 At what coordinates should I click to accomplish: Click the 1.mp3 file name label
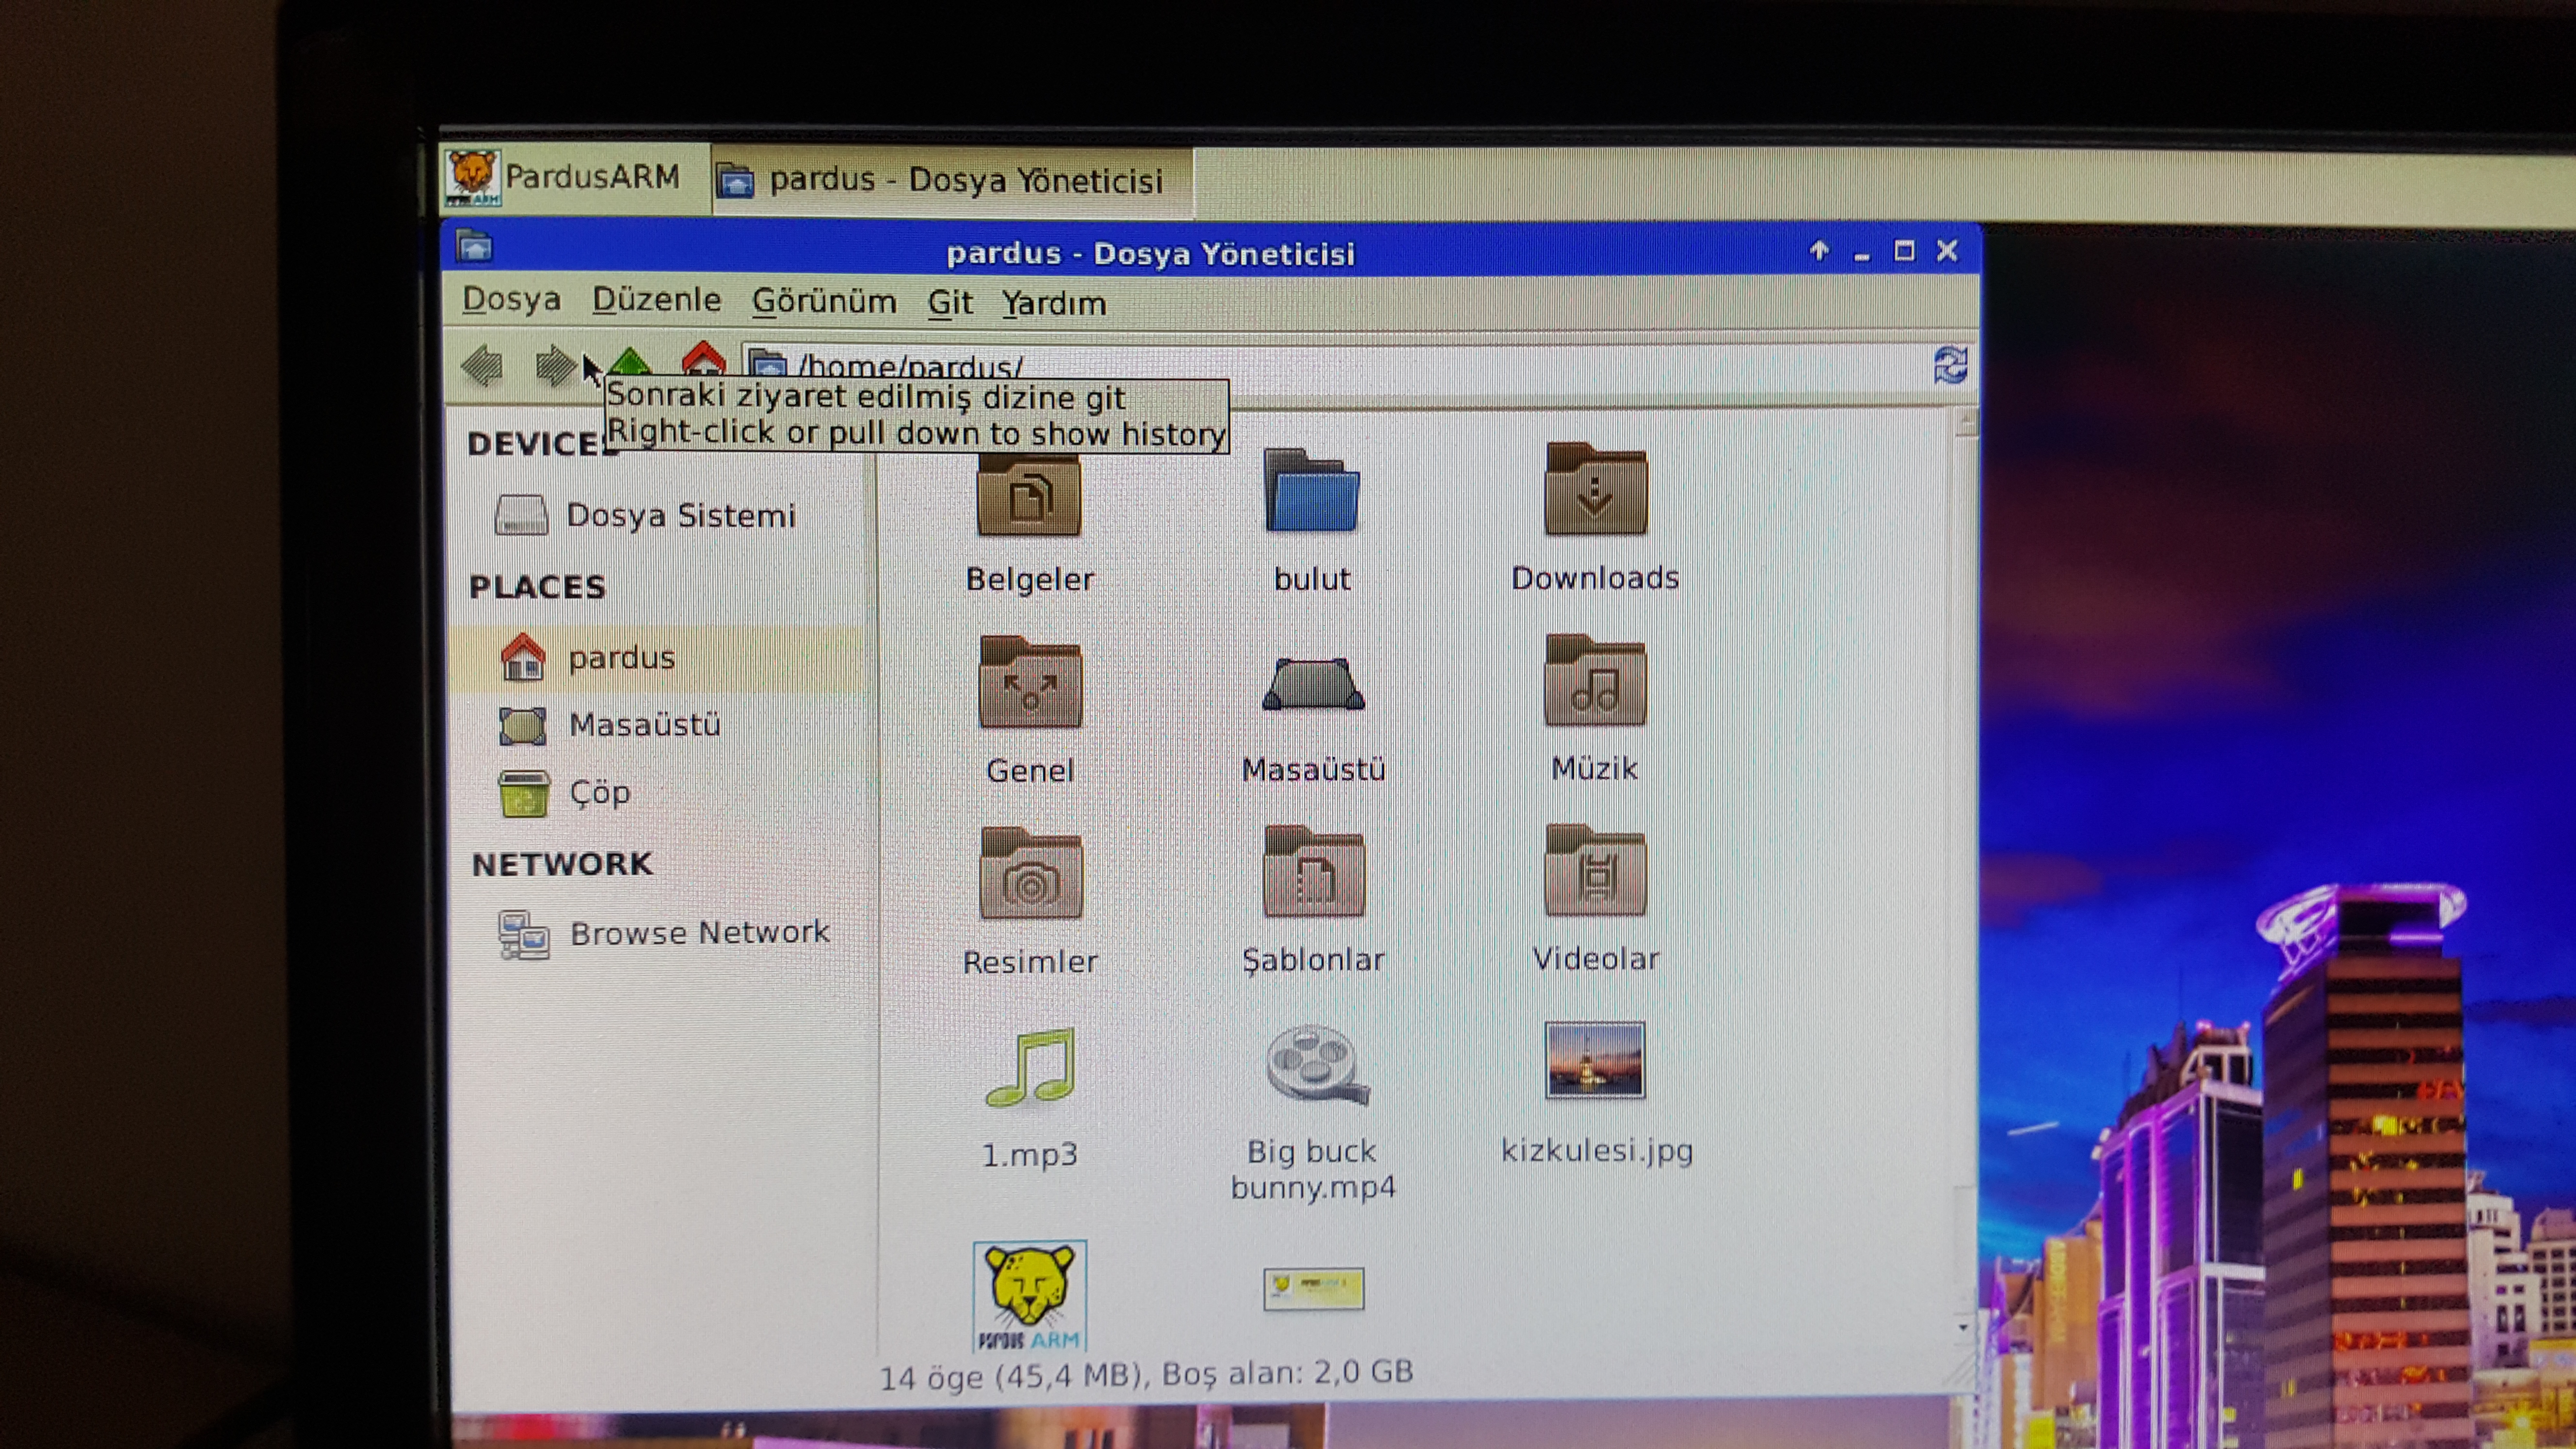click(x=1030, y=1155)
